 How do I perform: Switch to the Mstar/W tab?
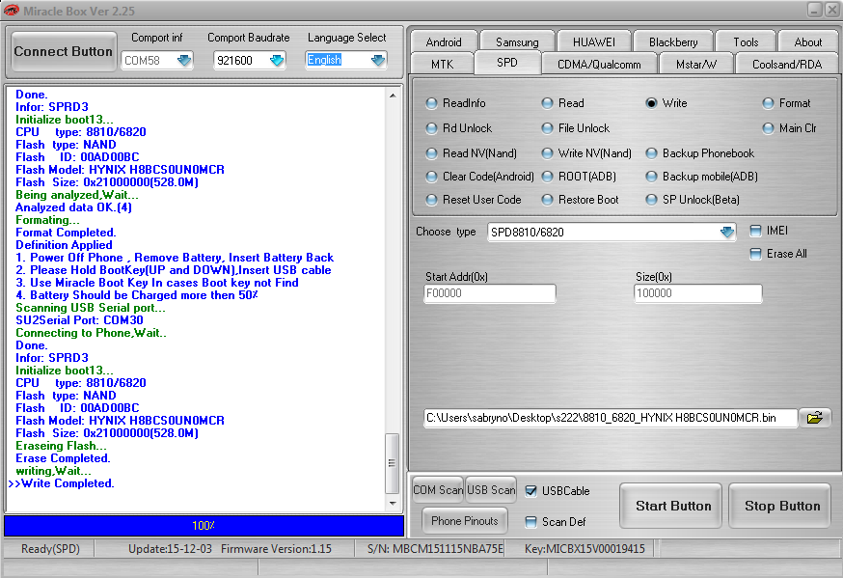pos(695,64)
